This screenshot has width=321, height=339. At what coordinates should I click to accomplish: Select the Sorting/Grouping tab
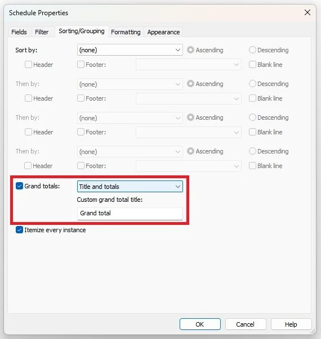point(82,31)
